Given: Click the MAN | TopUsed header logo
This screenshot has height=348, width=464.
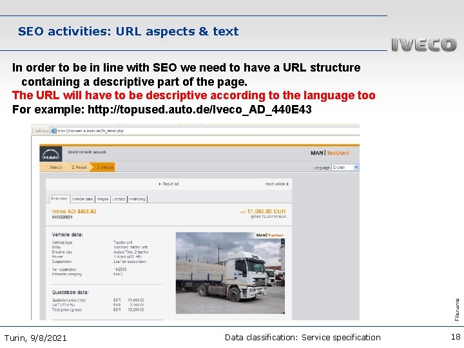Looking at the screenshot, I should click(330, 153).
